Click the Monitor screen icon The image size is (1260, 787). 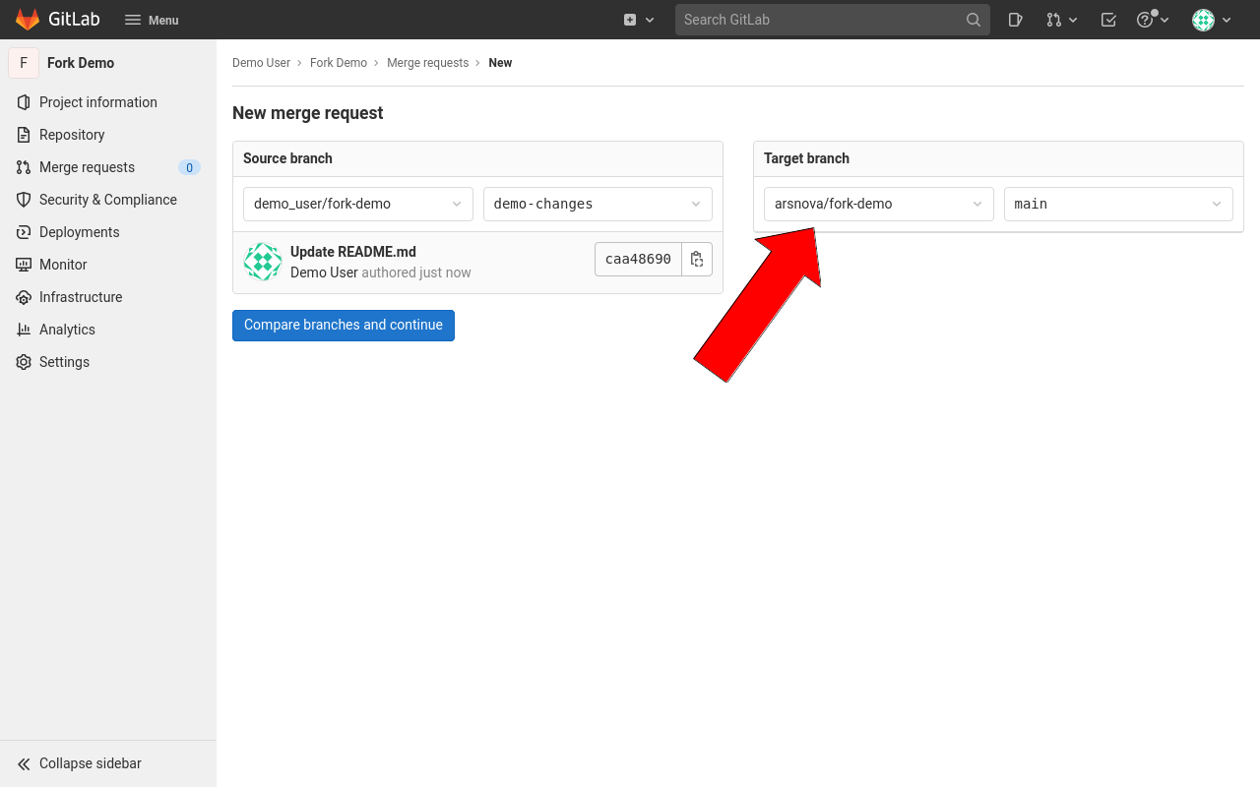click(24, 265)
